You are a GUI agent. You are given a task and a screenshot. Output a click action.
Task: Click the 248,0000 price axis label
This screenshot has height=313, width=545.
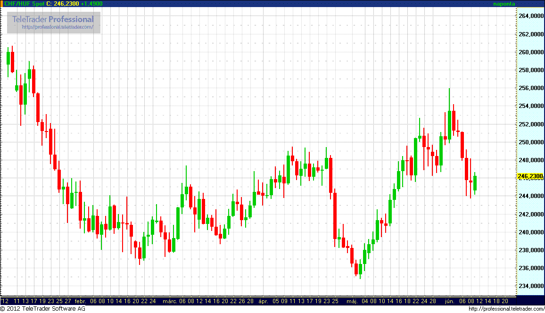click(x=531, y=160)
